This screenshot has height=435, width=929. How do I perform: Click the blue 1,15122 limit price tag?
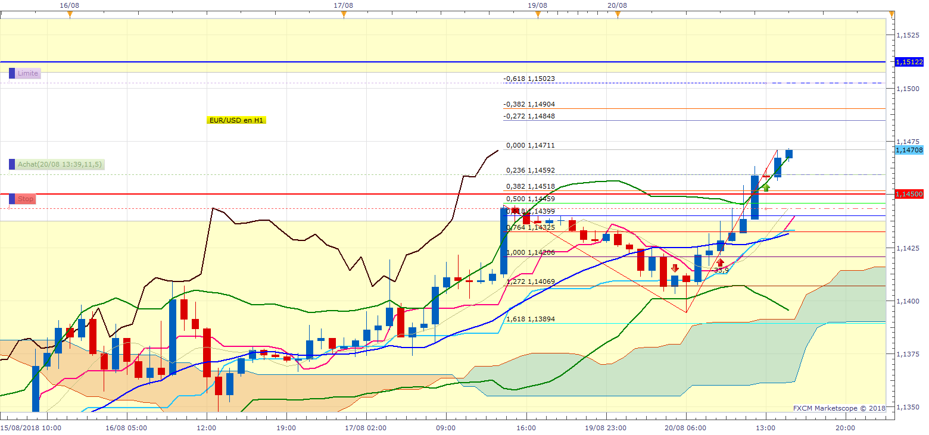tap(909, 62)
